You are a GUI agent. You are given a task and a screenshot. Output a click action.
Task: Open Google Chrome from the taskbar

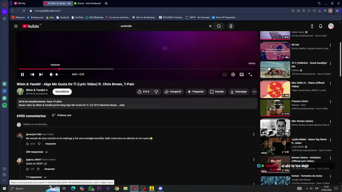pos(117,189)
